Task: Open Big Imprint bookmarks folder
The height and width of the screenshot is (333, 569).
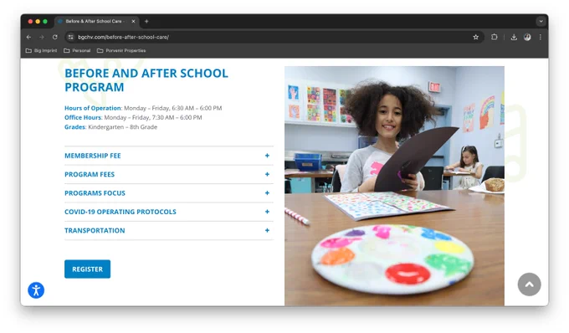Action: tap(41, 50)
